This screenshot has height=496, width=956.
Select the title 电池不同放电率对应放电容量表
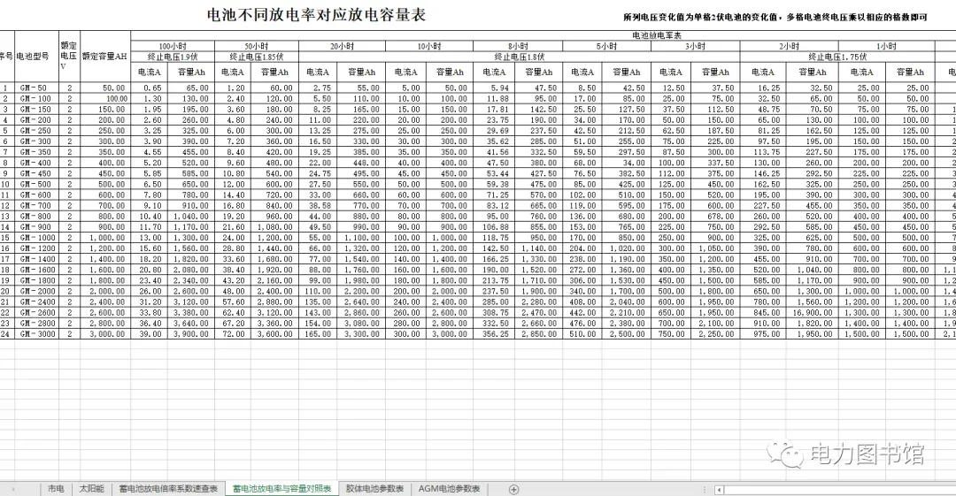tap(316, 15)
